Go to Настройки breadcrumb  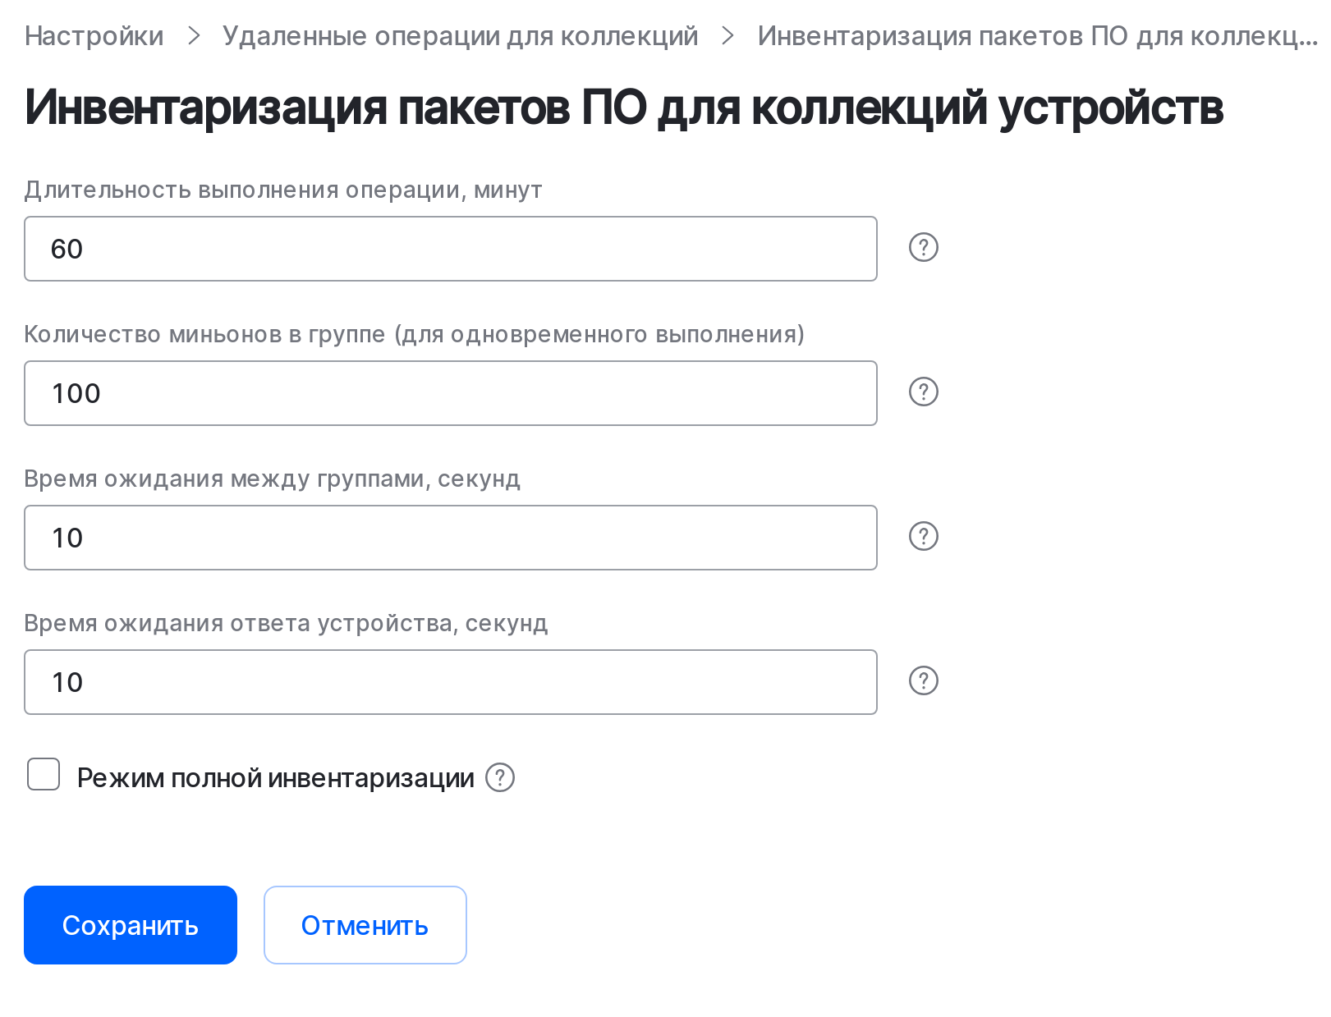point(94,36)
